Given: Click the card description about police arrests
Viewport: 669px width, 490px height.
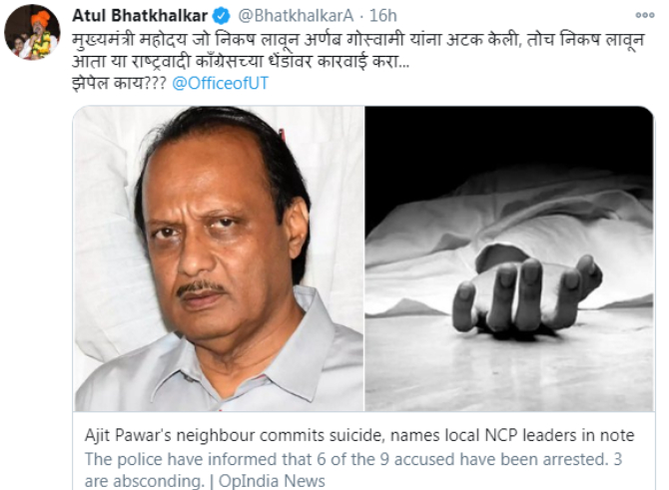Looking at the screenshot, I should click(353, 470).
